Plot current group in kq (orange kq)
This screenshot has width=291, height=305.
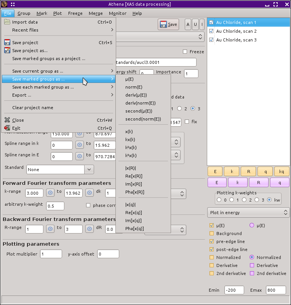pos(281,172)
